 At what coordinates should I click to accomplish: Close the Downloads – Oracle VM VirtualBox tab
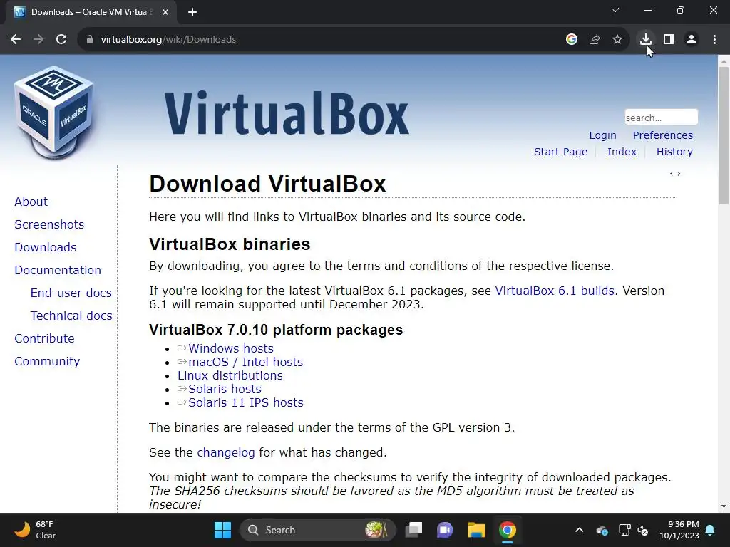click(x=165, y=12)
